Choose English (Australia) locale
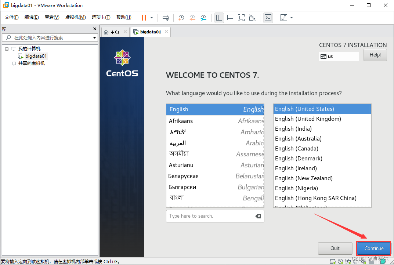This screenshot has width=394, height=265. tap(322, 139)
